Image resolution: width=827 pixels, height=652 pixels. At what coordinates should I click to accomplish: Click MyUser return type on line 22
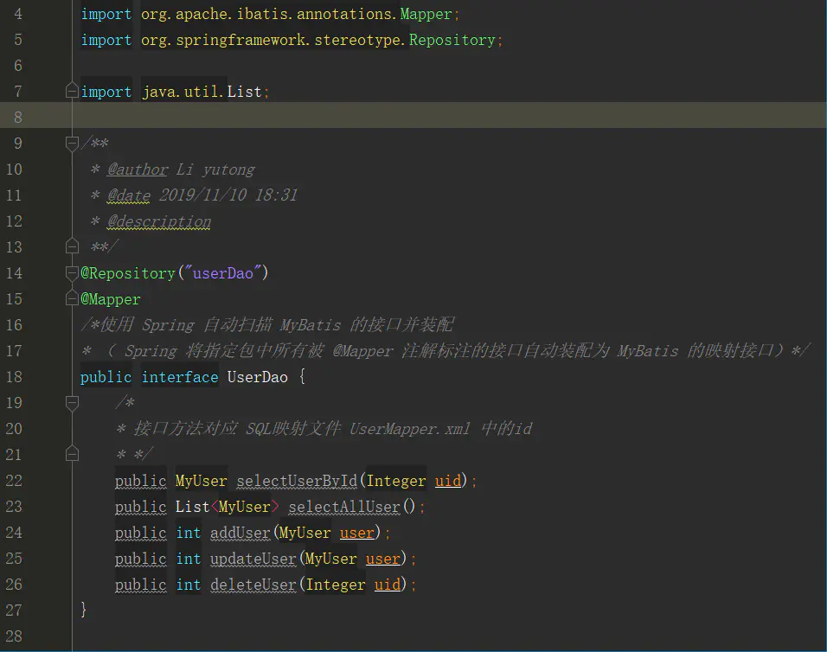[201, 481]
